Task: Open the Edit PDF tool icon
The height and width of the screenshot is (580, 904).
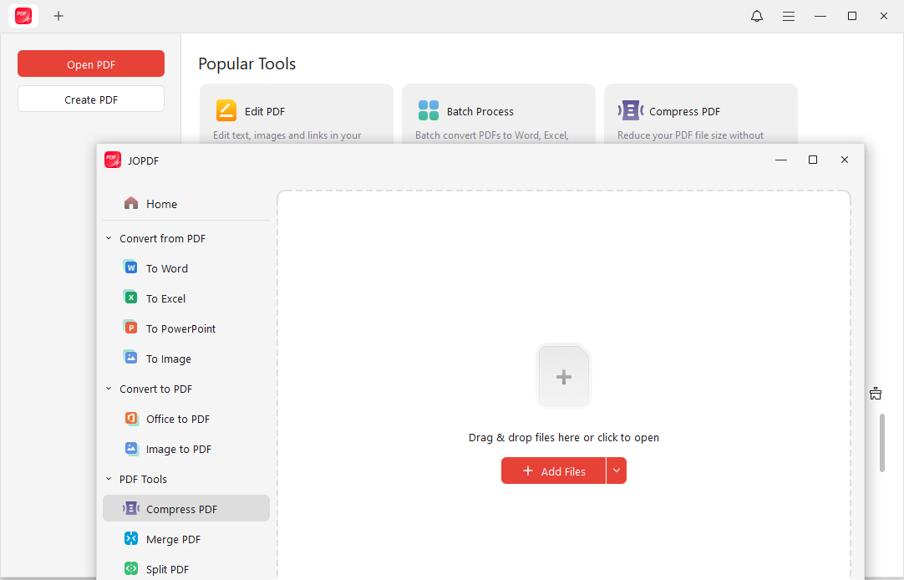Action: pyautogui.click(x=226, y=109)
